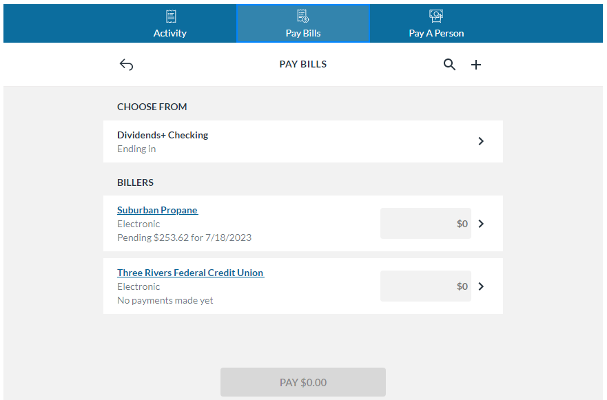Click the PAY $0.00 button
This screenshot has height=400, width=607.
(x=303, y=382)
